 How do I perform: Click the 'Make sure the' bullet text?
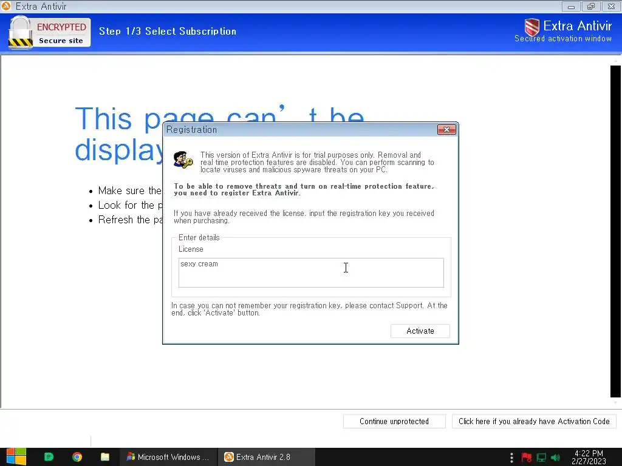[130, 191]
